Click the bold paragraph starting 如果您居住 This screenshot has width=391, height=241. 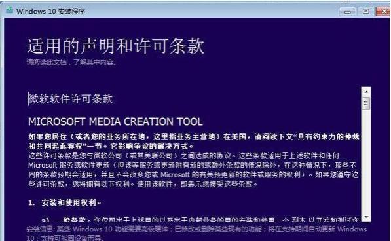pyautogui.click(x=194, y=141)
